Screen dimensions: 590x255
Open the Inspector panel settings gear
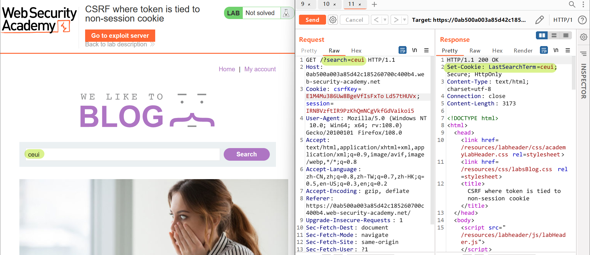click(584, 37)
